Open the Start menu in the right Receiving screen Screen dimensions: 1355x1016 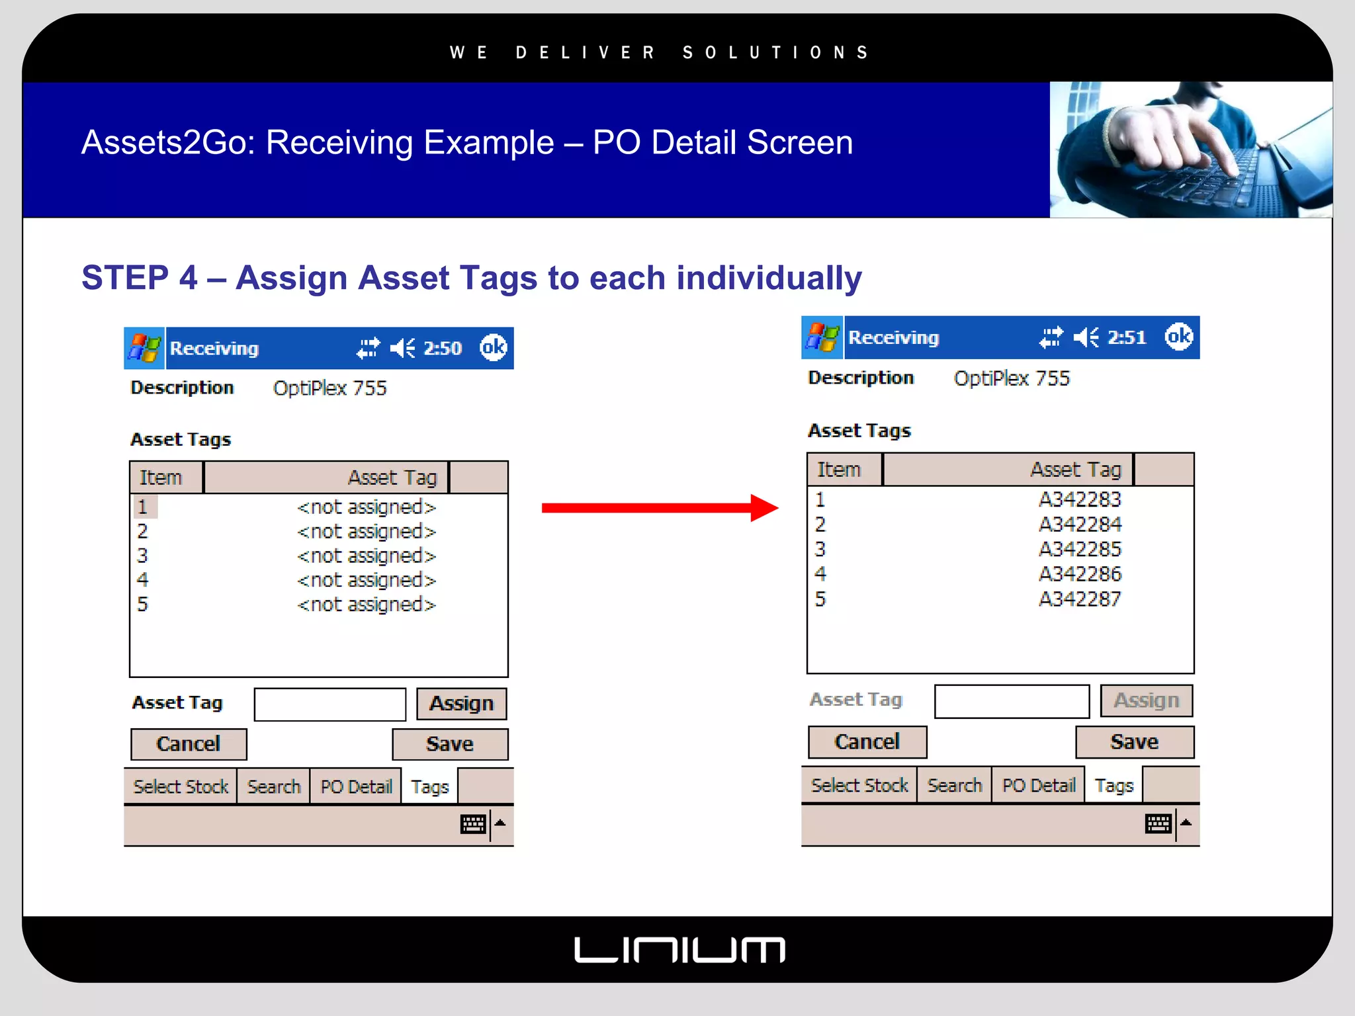[x=822, y=337]
